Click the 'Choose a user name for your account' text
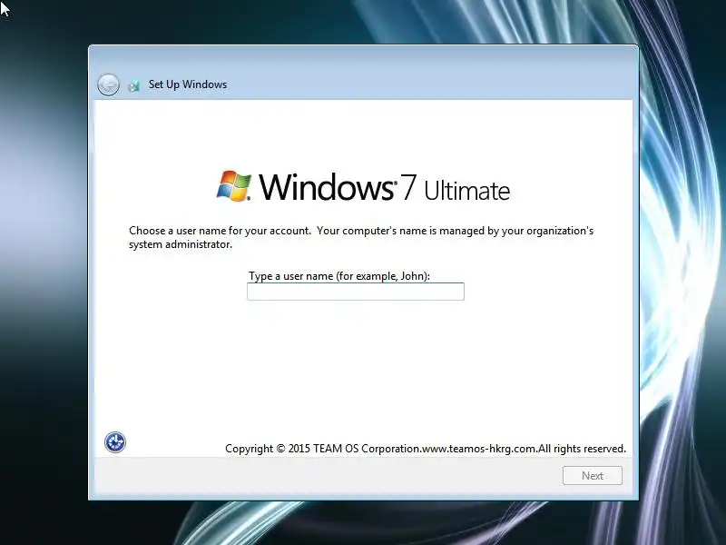Viewport: 726px width, 545px height. 220,231
